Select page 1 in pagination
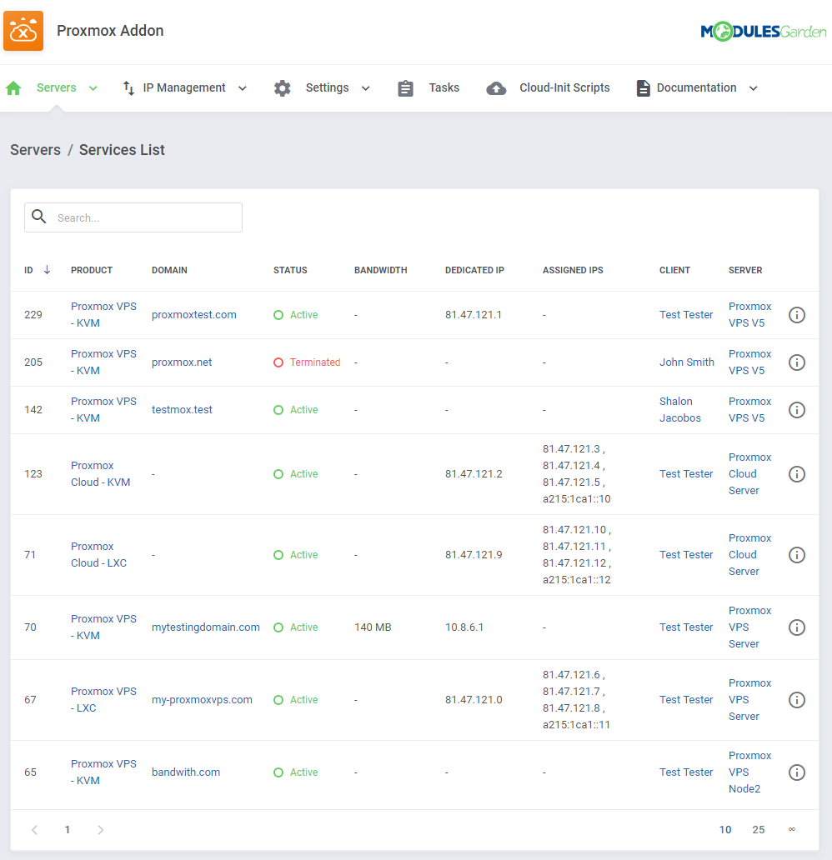The image size is (832, 860). point(68,830)
